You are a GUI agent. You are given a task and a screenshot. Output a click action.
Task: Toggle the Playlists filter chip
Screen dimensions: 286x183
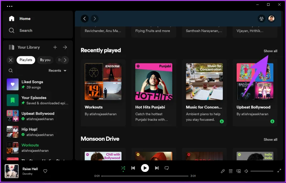pyautogui.click(x=26, y=60)
